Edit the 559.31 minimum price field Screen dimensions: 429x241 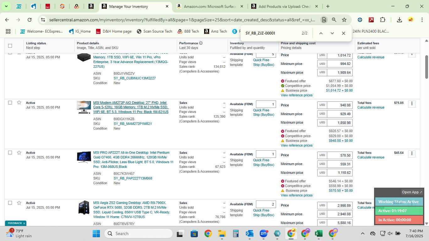[x=339, y=164]
